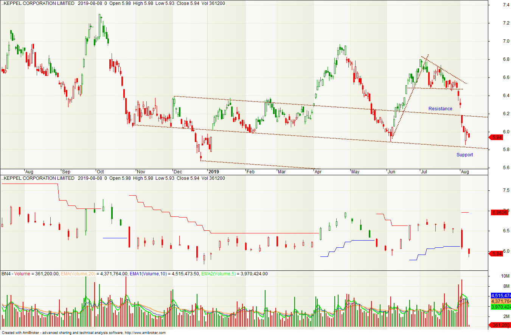Click the Resistance annotation text
The width and height of the screenshot is (511, 335).
click(440, 108)
